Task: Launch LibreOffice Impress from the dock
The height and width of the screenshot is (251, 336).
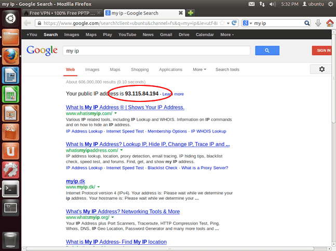Action: click(10, 113)
